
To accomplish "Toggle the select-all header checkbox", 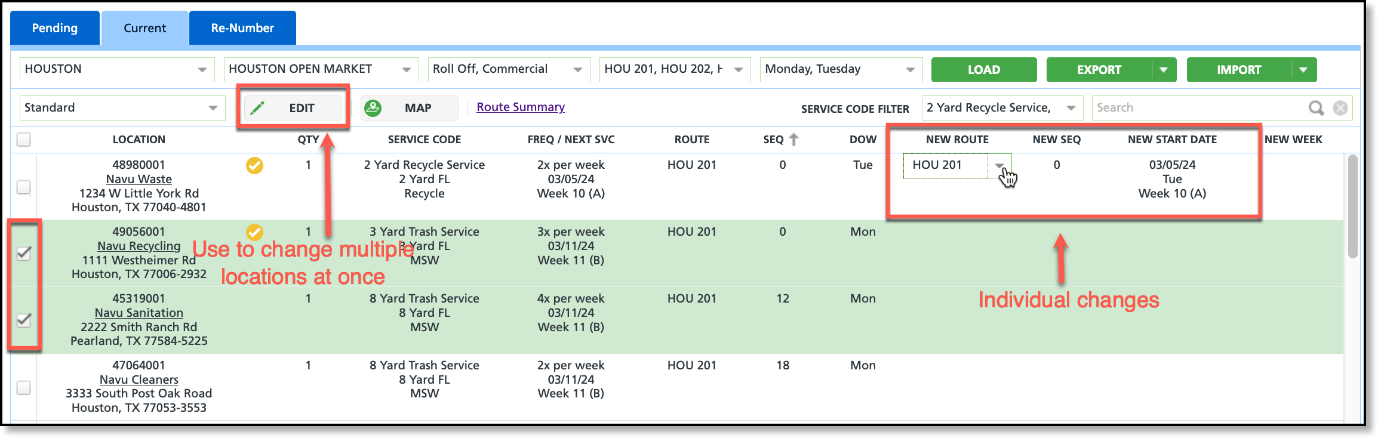I will click(24, 140).
